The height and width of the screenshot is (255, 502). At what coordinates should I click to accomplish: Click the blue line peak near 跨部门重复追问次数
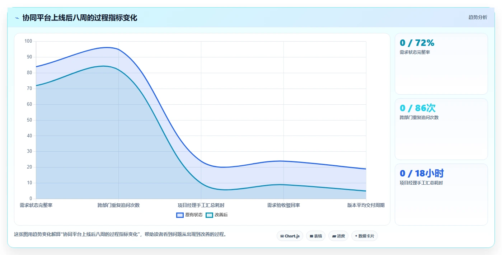coord(107,47)
